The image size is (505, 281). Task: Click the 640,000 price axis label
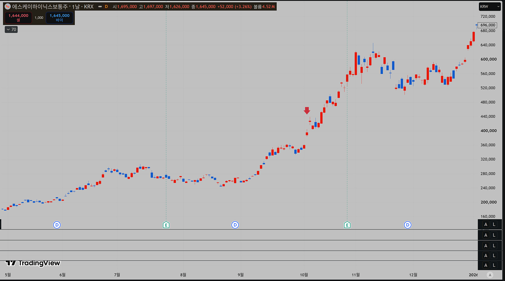(x=488, y=45)
